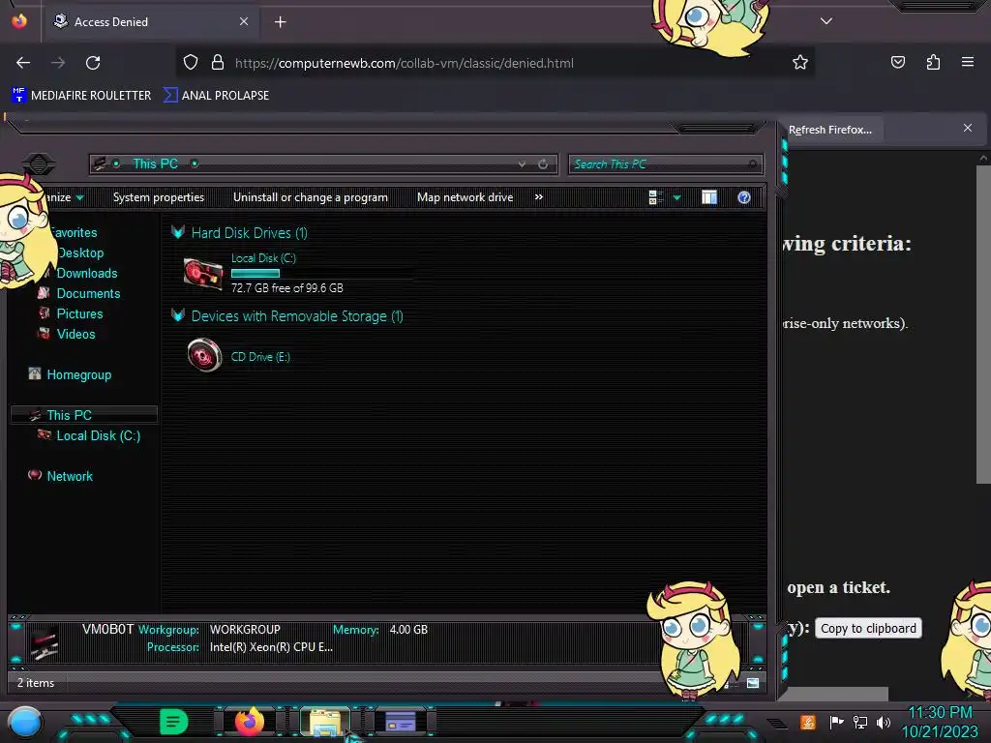Open the Save to Pocket icon
Viewport: 991px width, 743px height.
897,62
